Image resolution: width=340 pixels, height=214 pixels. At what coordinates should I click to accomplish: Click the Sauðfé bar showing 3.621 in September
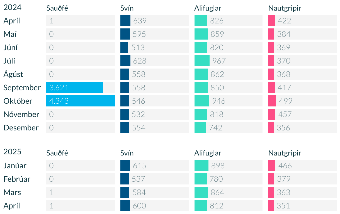(75, 87)
